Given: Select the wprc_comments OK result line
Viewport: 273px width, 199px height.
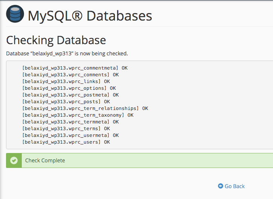Looking at the screenshot, I should click(x=71, y=75).
